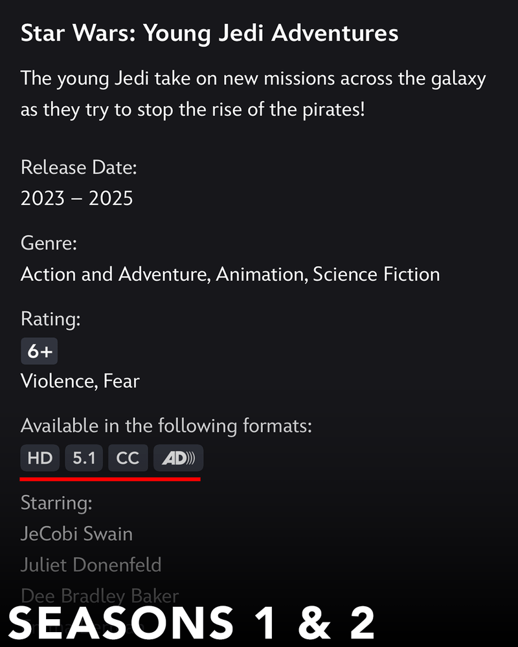Screen dimensions: 518x647
Task: Click the Genre heading
Action: coord(49,243)
